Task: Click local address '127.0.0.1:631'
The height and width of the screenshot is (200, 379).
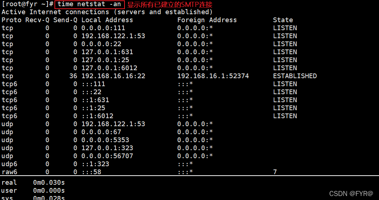Action: pos(107,52)
